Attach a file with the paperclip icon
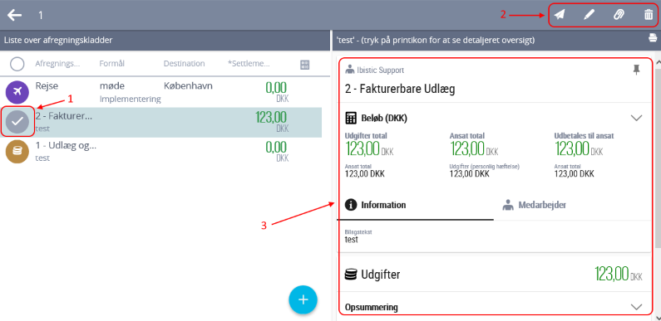Screen dimensions: 661x321 pyautogui.click(x=618, y=15)
